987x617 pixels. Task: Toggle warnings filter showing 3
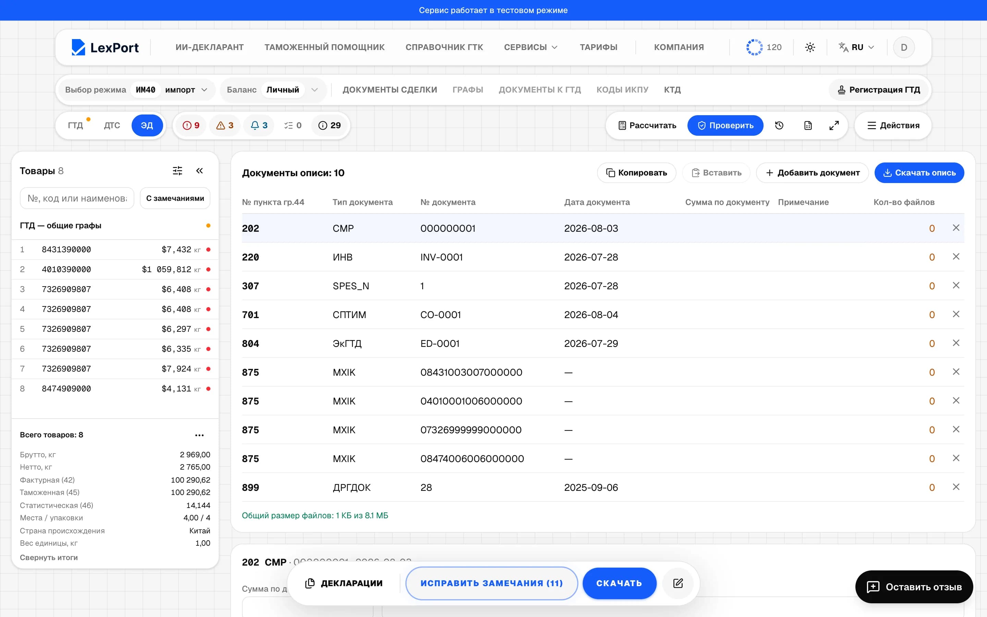click(x=225, y=125)
